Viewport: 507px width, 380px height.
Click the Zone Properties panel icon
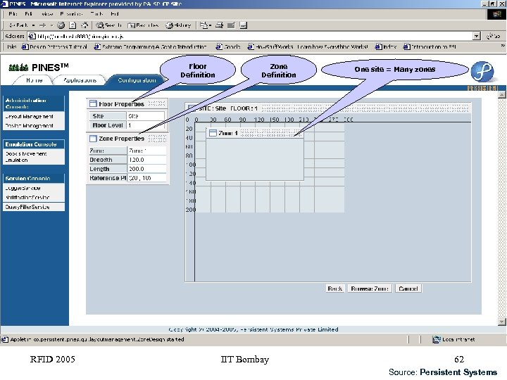pyautogui.click(x=93, y=139)
